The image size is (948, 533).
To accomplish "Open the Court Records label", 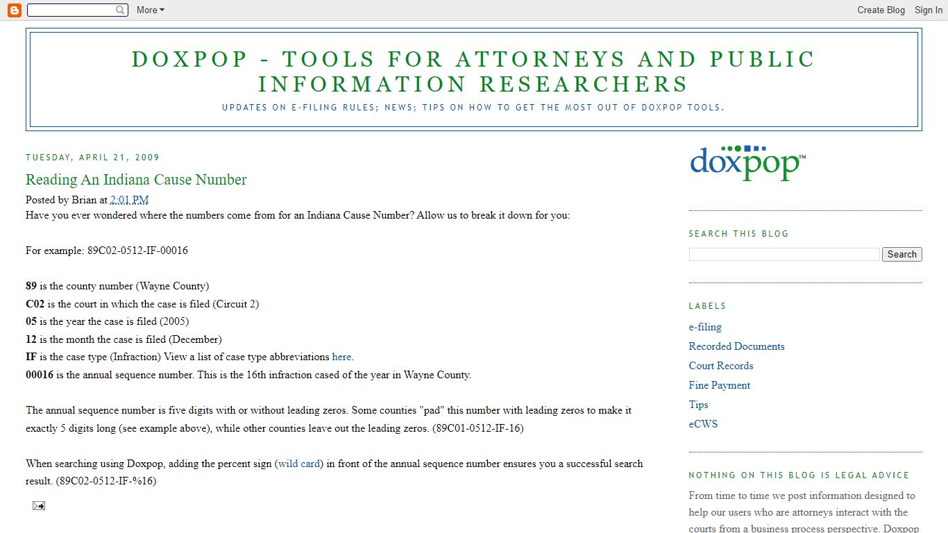I will 721,366.
